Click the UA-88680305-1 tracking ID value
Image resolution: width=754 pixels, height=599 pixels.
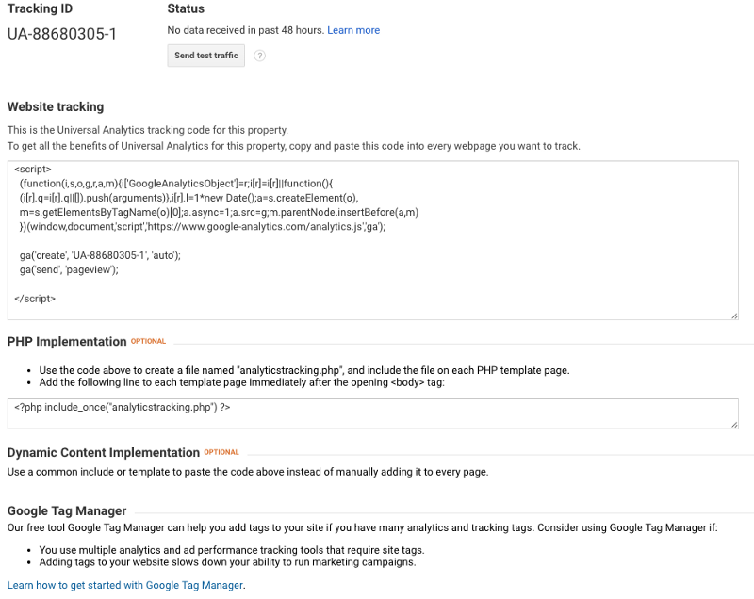tap(62, 34)
